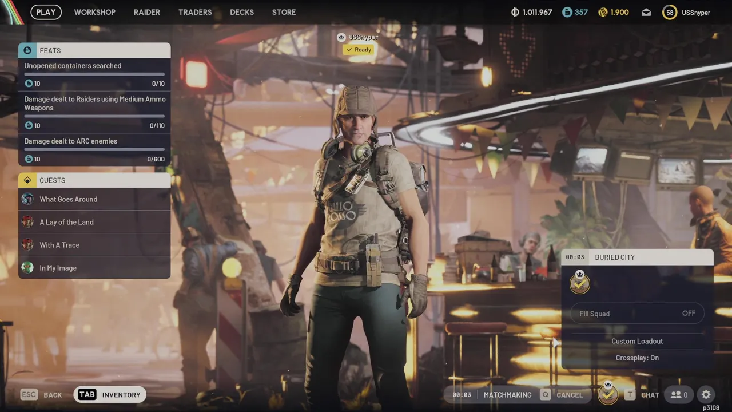Click trader portrait beside With A Trace
Viewport: 732px width, 412px height.
coord(27,245)
